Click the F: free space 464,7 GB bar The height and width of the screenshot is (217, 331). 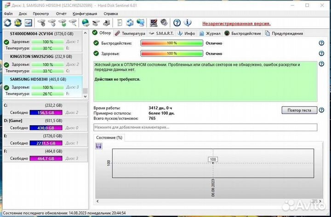point(46,158)
